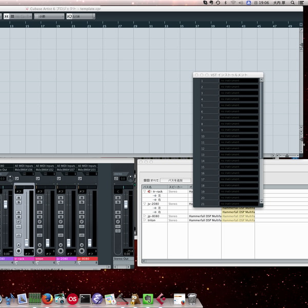Click the clock showing 19:06
The image size is (308, 308).
[x=262, y=3]
